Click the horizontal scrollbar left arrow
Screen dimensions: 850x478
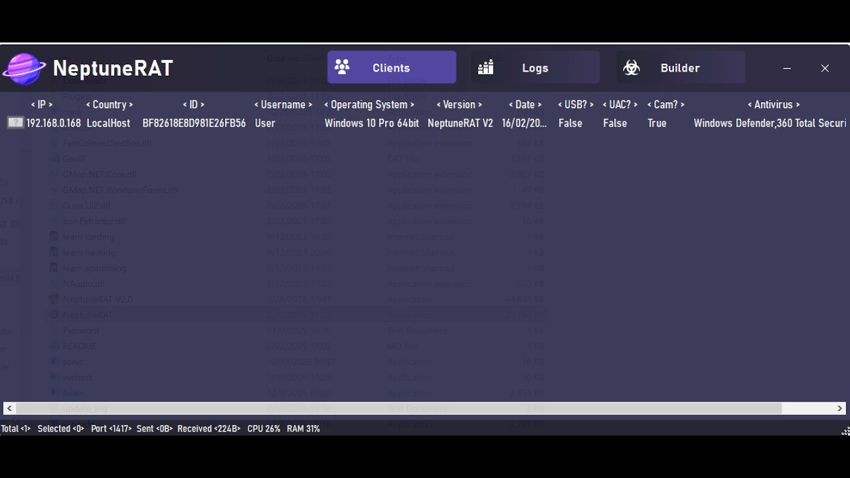[9, 408]
